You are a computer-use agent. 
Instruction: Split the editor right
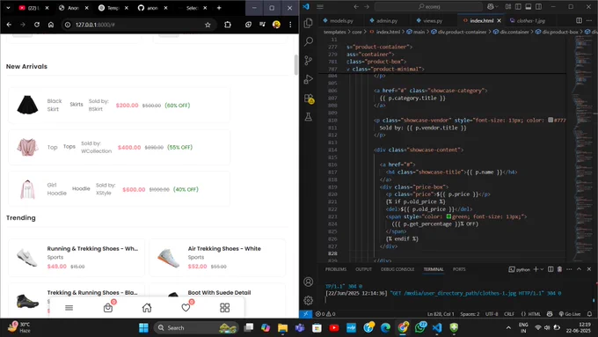pos(579,20)
